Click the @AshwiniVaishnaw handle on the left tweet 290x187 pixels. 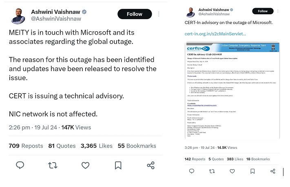tap(56, 19)
